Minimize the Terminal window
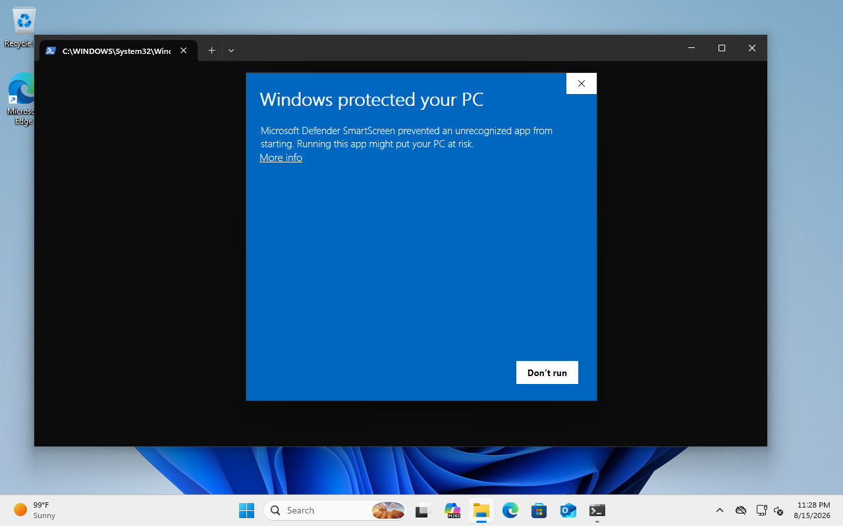The height and width of the screenshot is (526, 843). [692, 48]
